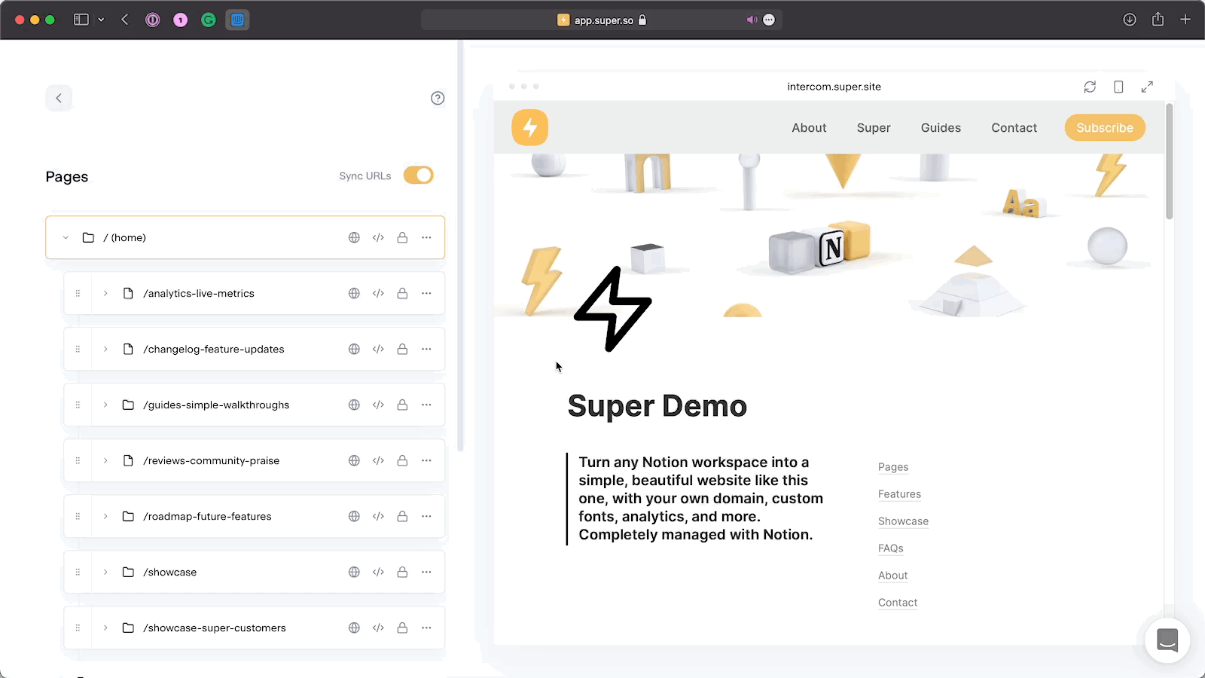
Task: Click globe icon for /roadmap-future-features
Action: pyautogui.click(x=354, y=516)
